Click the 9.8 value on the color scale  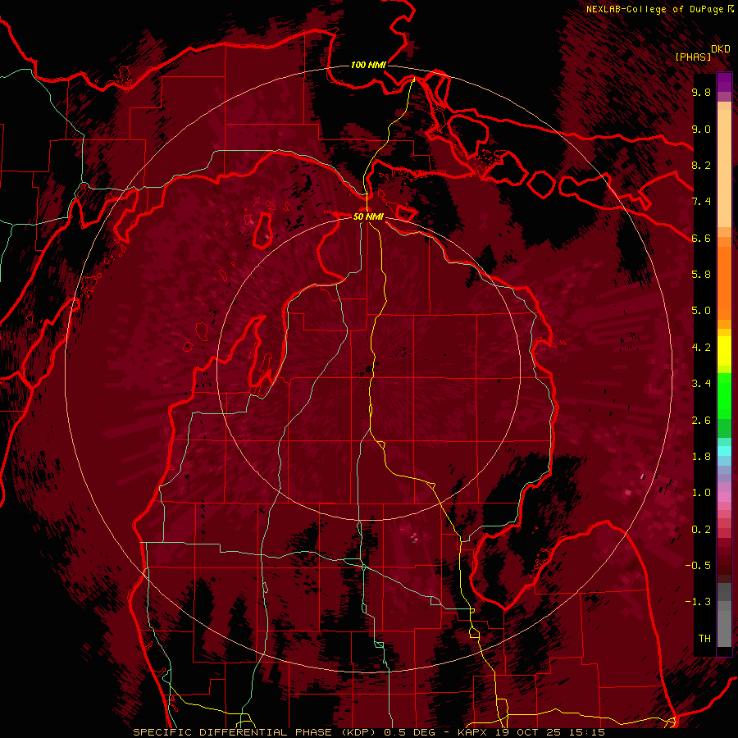click(701, 92)
